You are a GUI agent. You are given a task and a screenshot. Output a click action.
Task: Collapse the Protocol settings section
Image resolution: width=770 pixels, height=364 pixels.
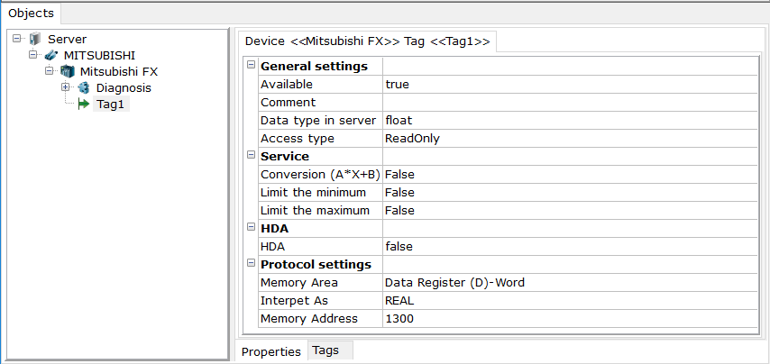(251, 263)
